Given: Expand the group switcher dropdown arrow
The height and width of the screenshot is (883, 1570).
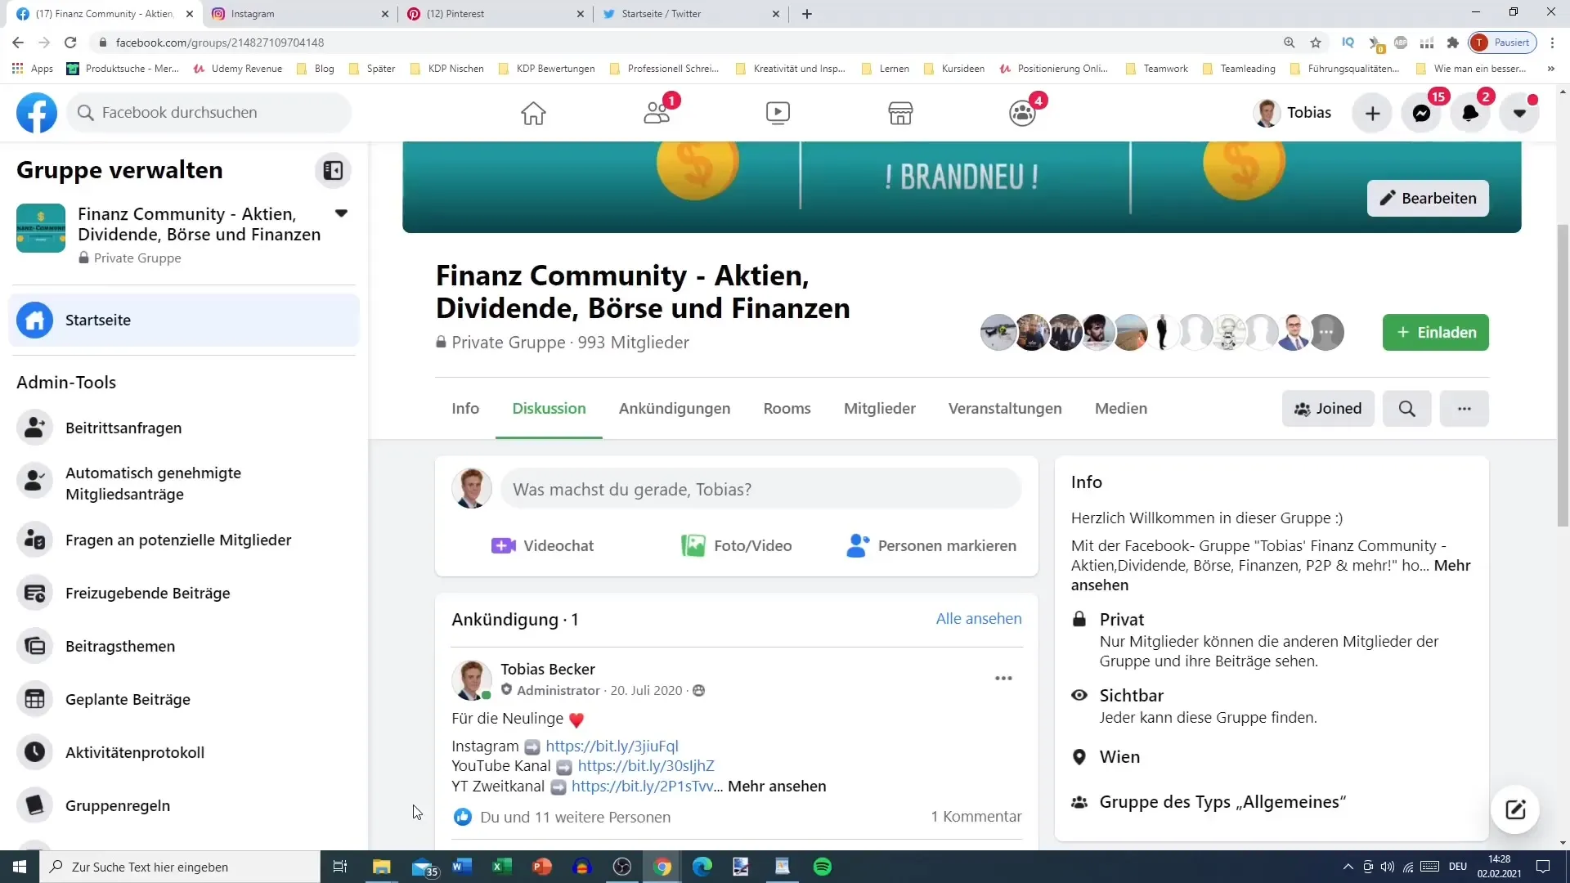Looking at the screenshot, I should click(341, 213).
